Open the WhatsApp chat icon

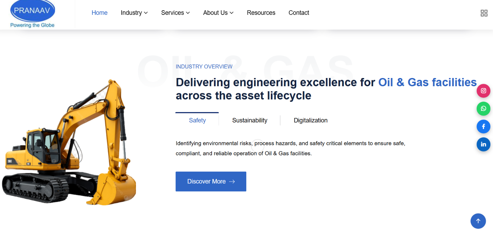tap(483, 108)
